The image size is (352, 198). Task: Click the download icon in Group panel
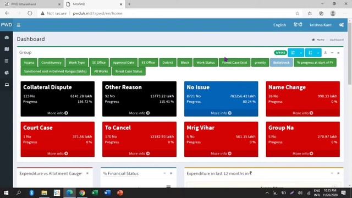[x=326, y=53]
